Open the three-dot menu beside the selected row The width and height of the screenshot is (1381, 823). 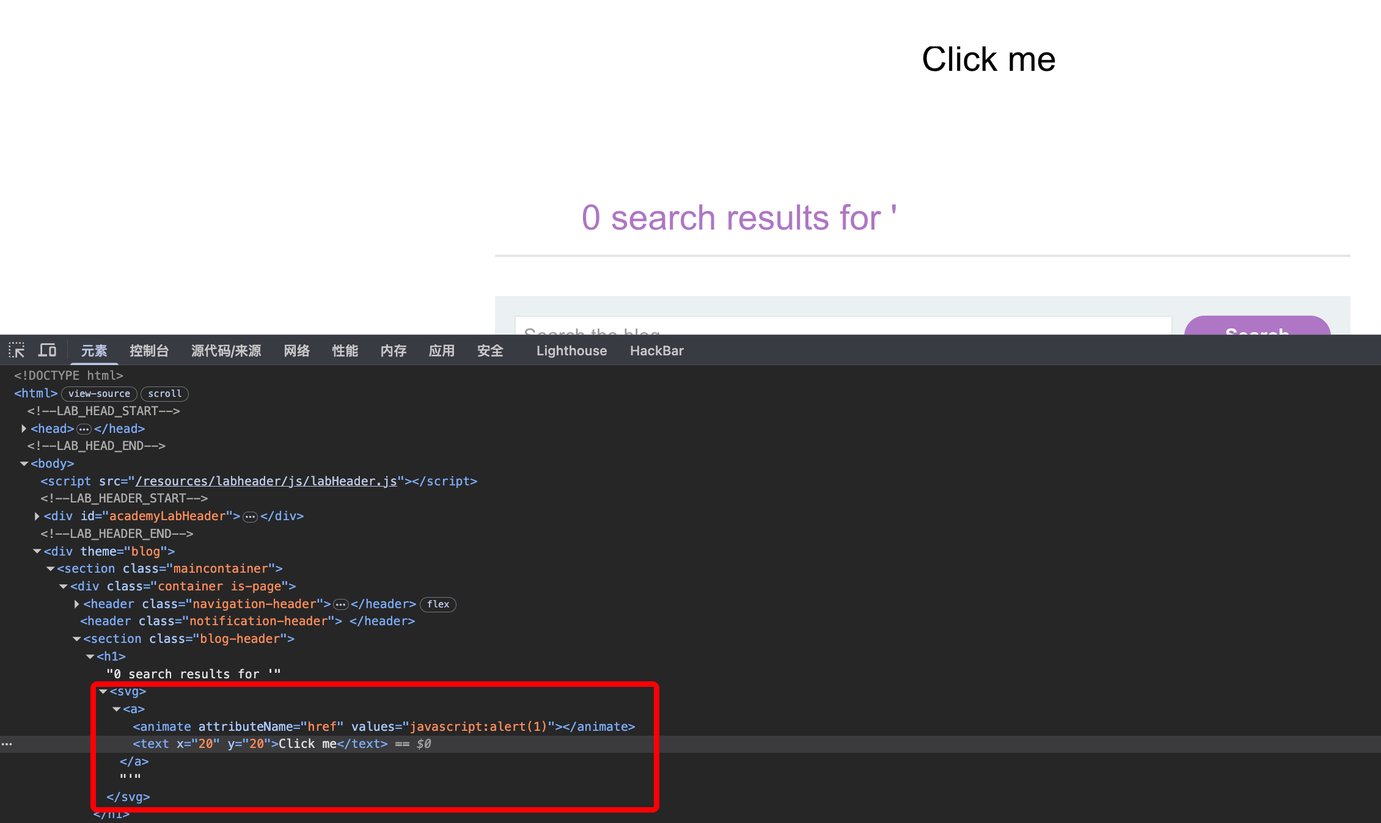(7, 744)
